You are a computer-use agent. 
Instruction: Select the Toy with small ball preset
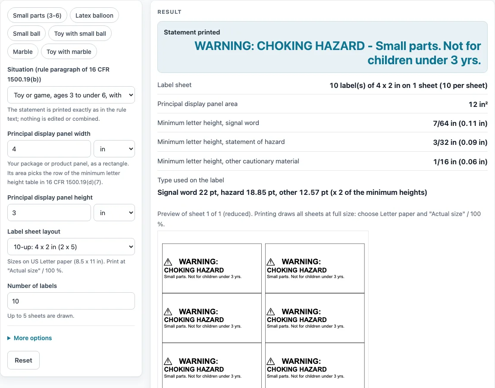click(80, 34)
